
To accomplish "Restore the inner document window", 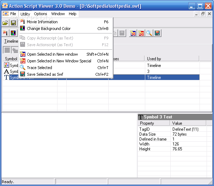I will coord(203,14).
